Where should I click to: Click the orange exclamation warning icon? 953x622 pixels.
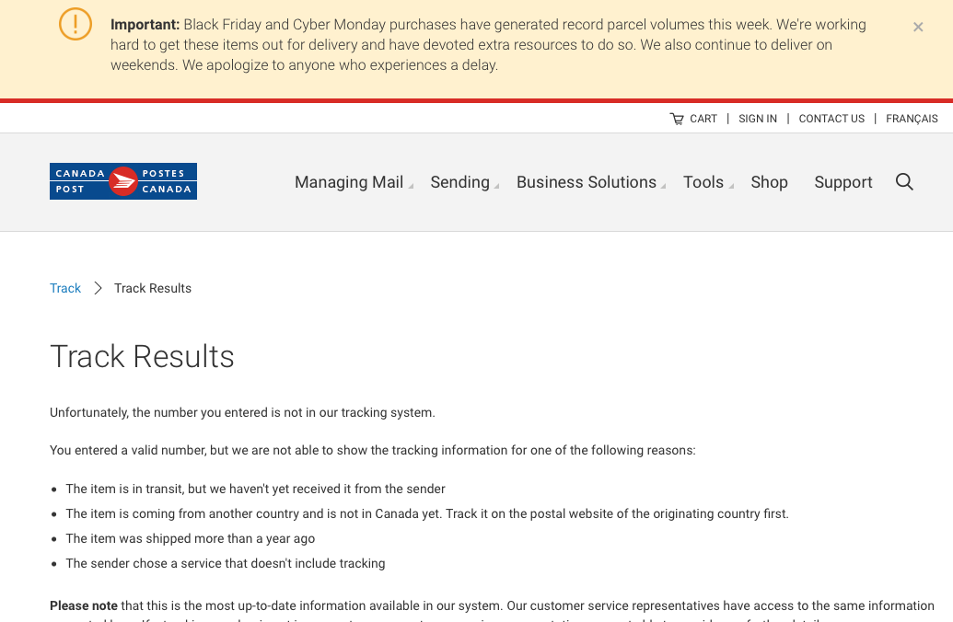76,24
